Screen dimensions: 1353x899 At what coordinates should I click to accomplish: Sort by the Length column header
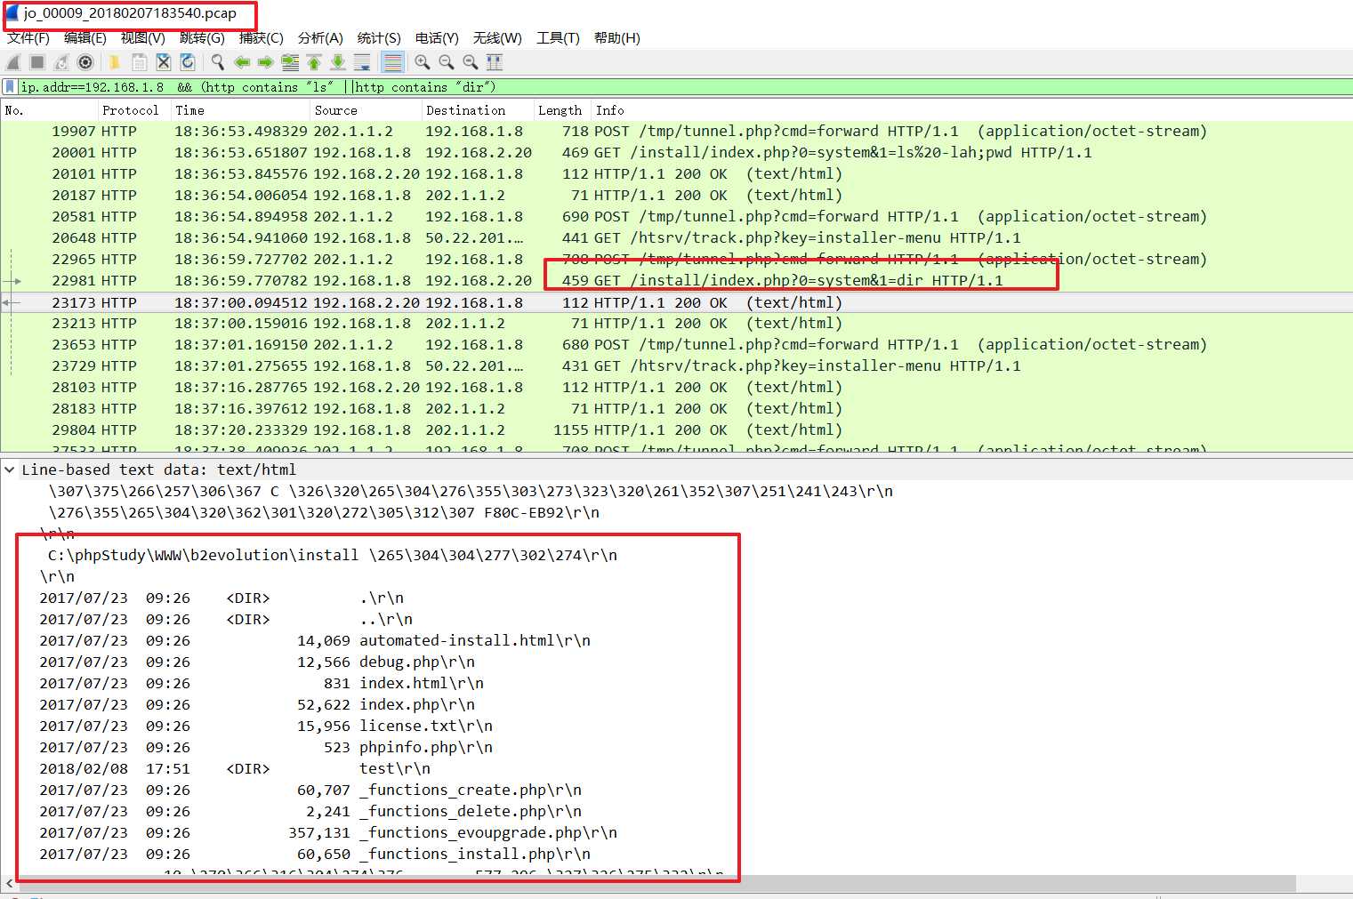click(561, 110)
